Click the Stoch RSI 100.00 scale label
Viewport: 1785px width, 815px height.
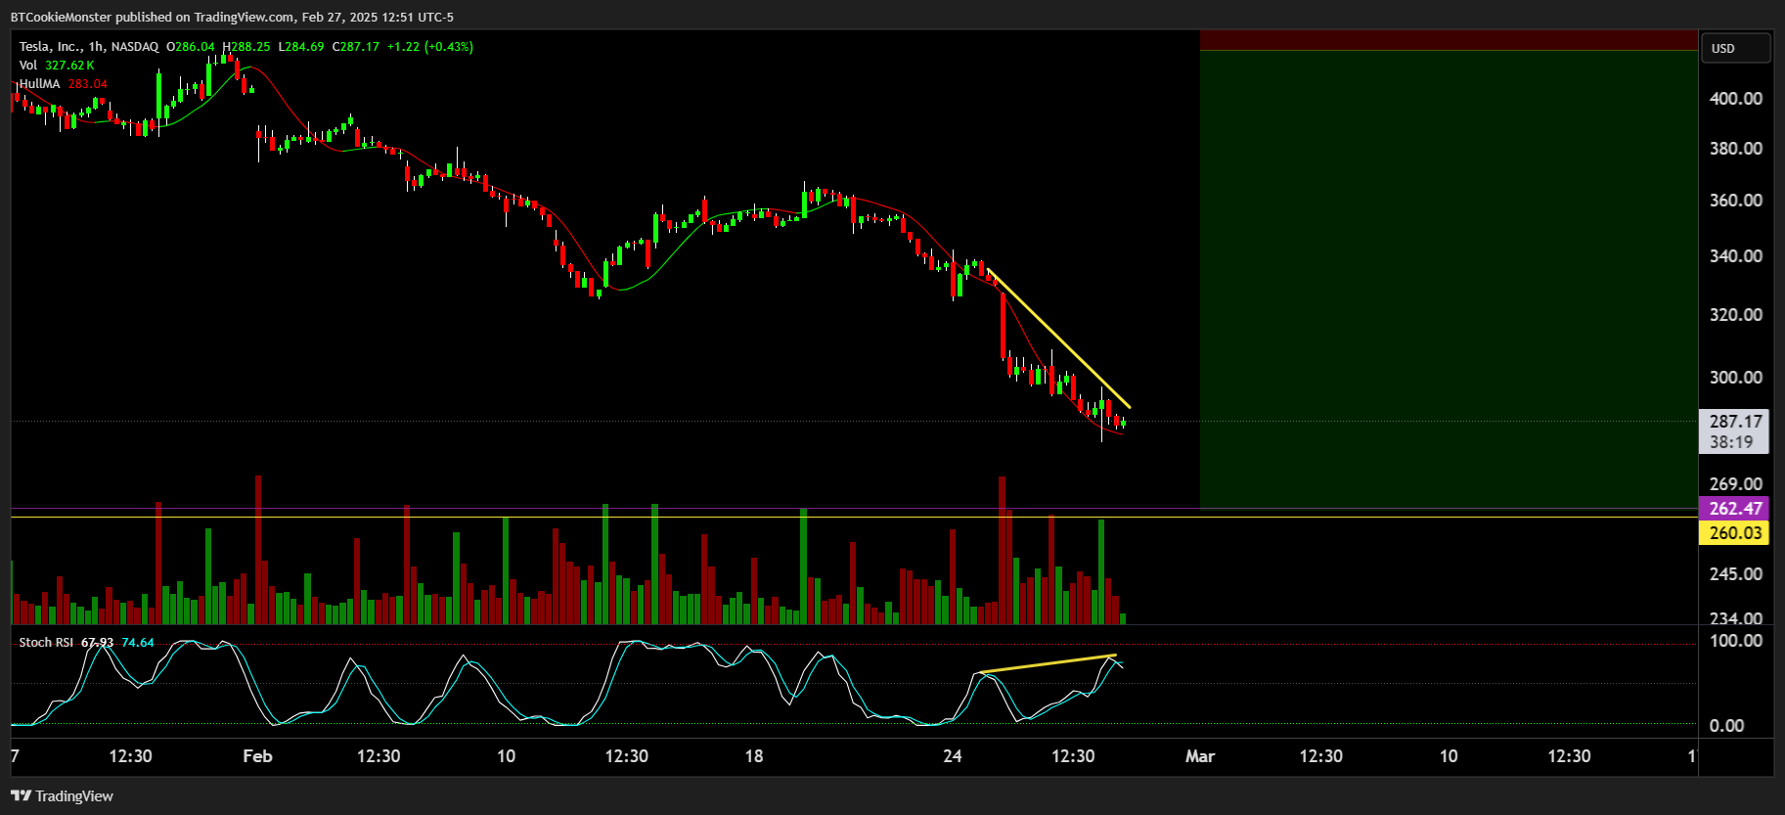(x=1735, y=641)
